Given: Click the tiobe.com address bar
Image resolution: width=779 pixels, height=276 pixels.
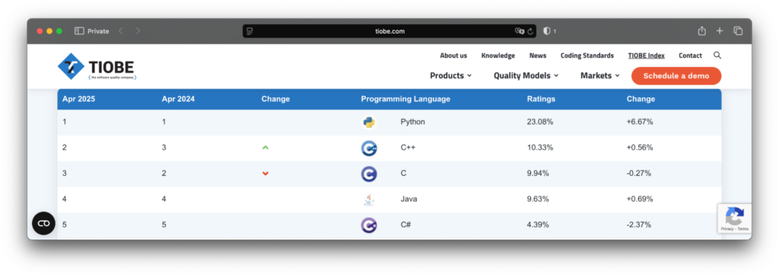Looking at the screenshot, I should click(x=389, y=31).
